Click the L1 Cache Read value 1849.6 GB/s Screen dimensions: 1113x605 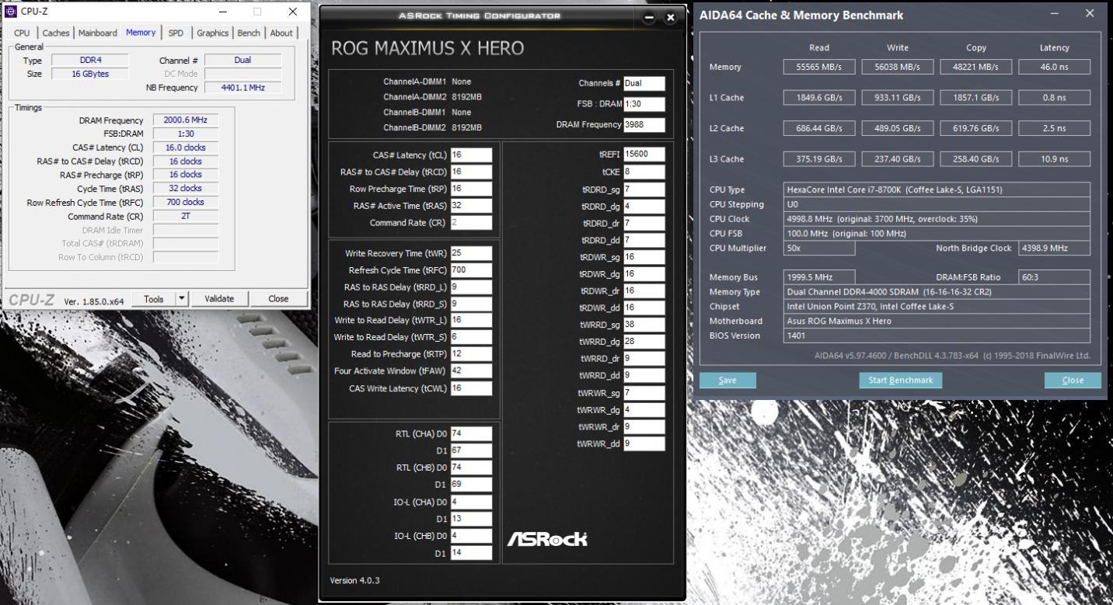[819, 97]
